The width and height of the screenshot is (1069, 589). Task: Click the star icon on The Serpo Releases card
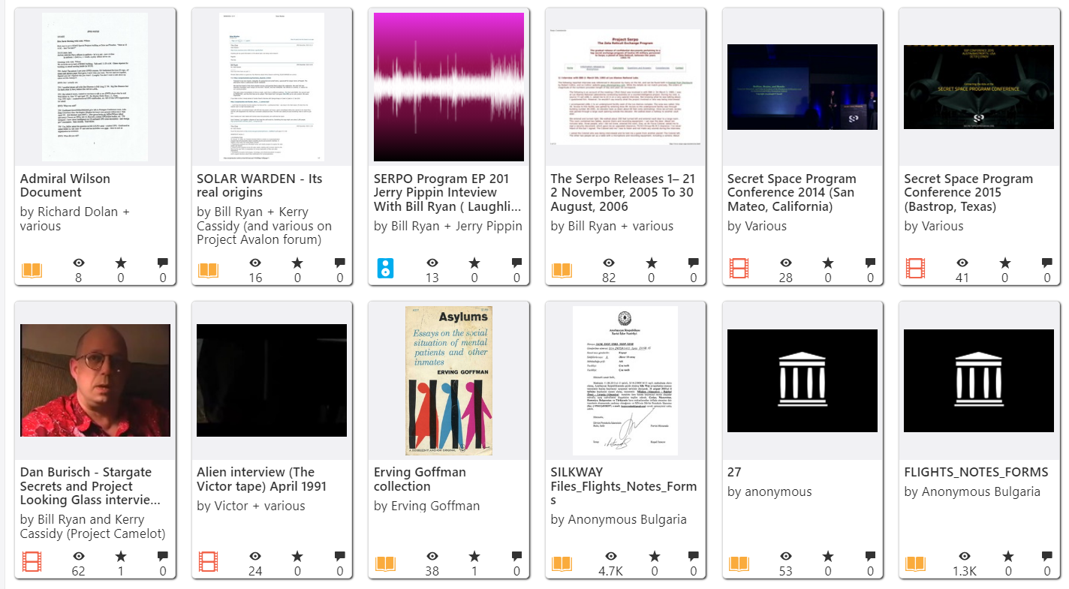coord(651,263)
